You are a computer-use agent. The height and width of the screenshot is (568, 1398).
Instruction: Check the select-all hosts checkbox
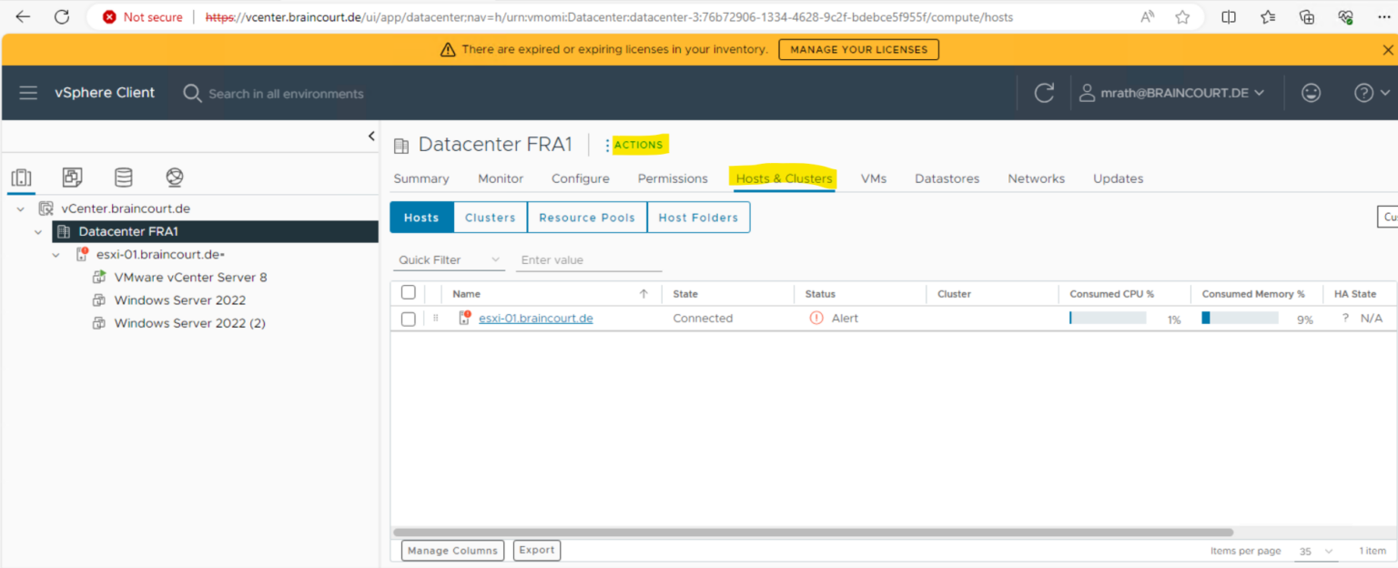tap(409, 293)
